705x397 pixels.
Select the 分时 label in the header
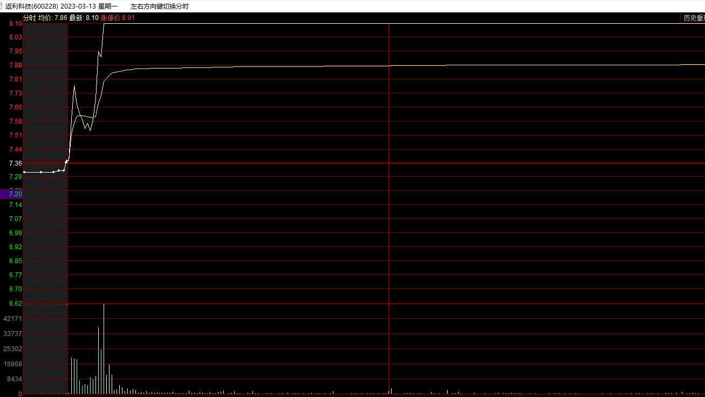click(x=30, y=18)
